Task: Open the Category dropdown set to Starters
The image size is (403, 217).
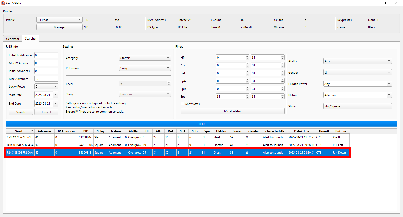Action: tap(145, 58)
